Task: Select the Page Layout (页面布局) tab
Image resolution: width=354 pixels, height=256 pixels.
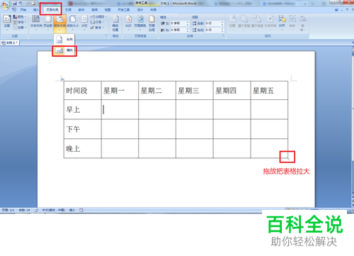Action: coord(52,10)
